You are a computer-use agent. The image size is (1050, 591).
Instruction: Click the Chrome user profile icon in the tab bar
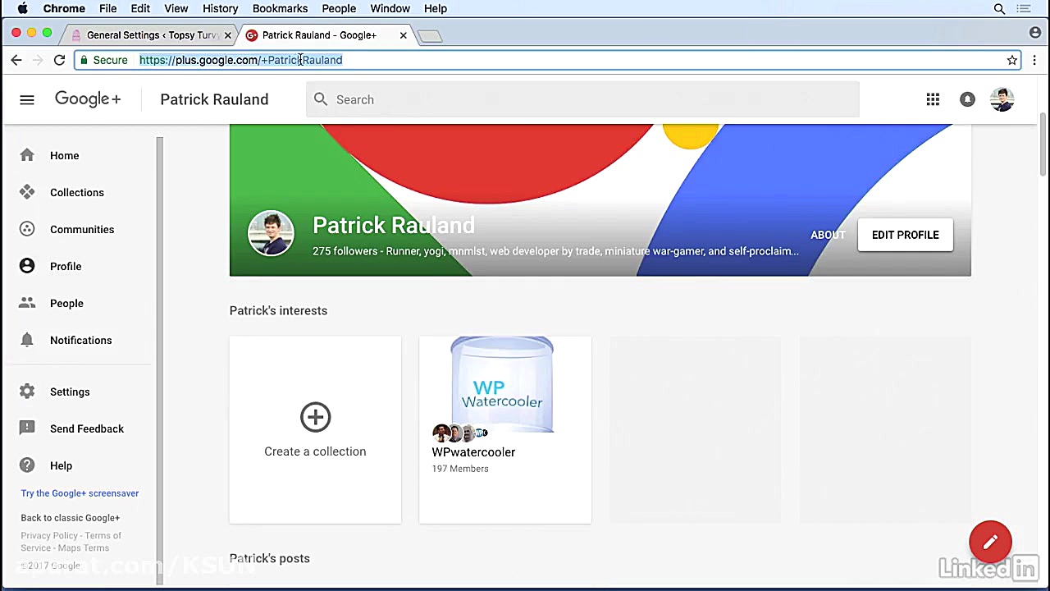tap(1035, 33)
